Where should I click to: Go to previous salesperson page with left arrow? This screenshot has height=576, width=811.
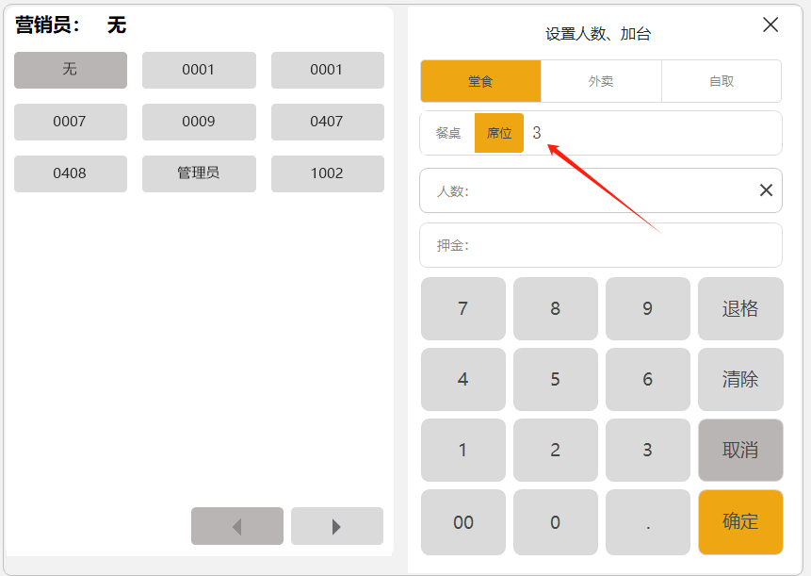click(x=237, y=526)
